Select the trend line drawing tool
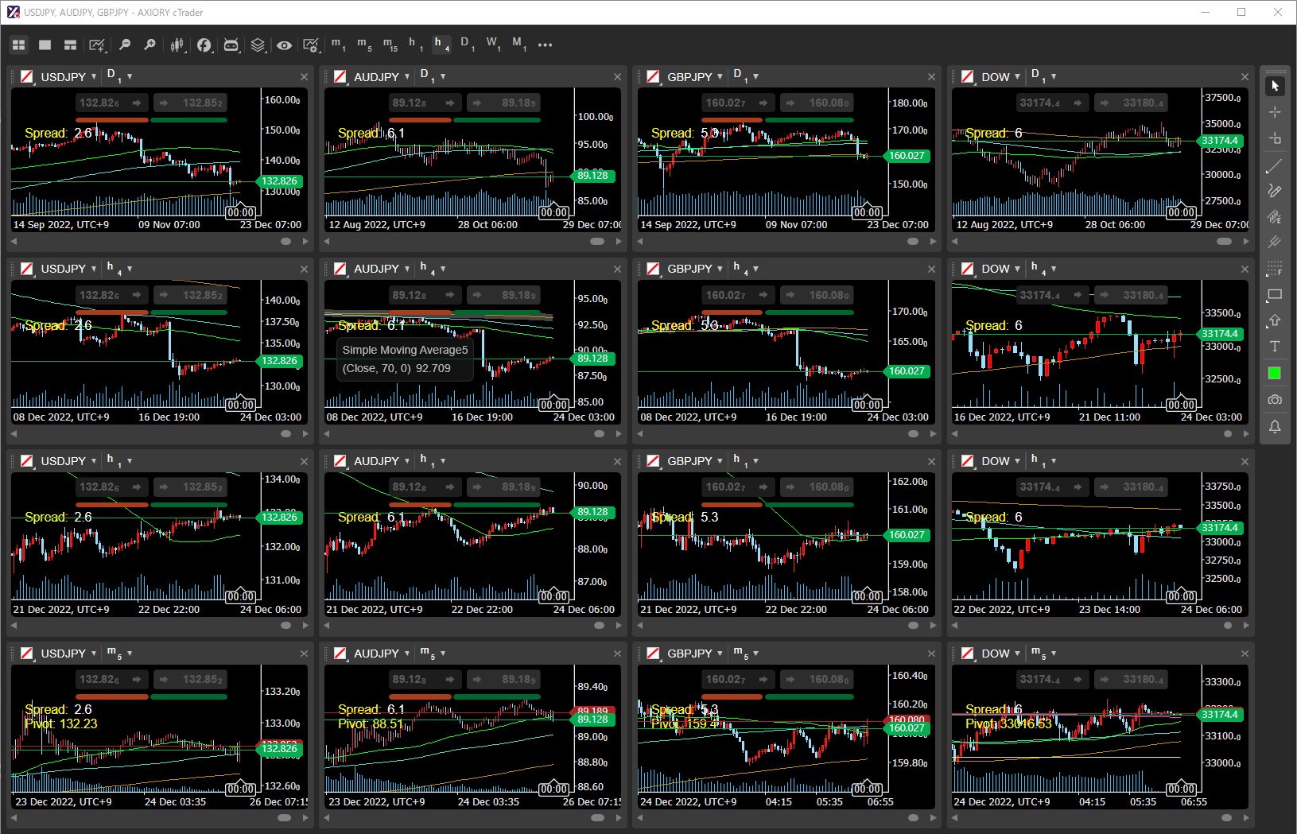The image size is (1297, 834). click(x=1274, y=165)
